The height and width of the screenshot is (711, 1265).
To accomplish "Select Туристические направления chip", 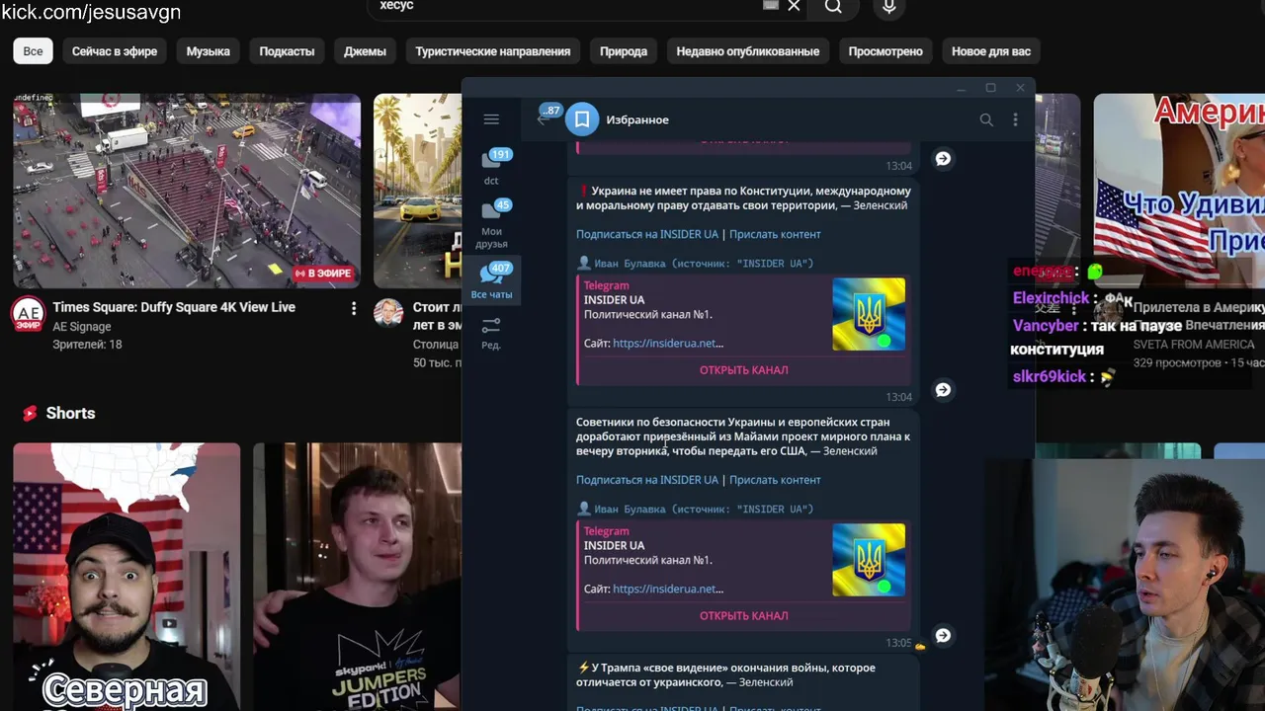I will click(x=493, y=51).
